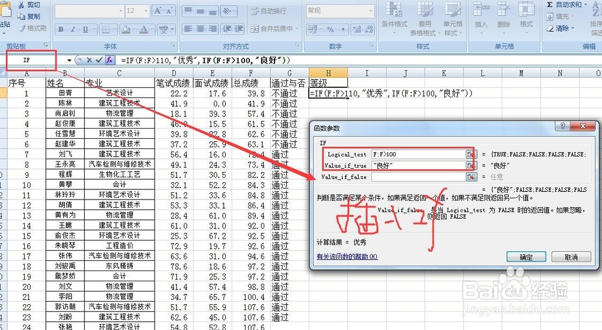Open the Format (格式) cell menu

point(526,19)
